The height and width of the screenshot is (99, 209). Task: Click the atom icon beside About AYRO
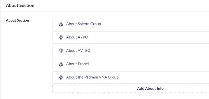pos(61,37)
